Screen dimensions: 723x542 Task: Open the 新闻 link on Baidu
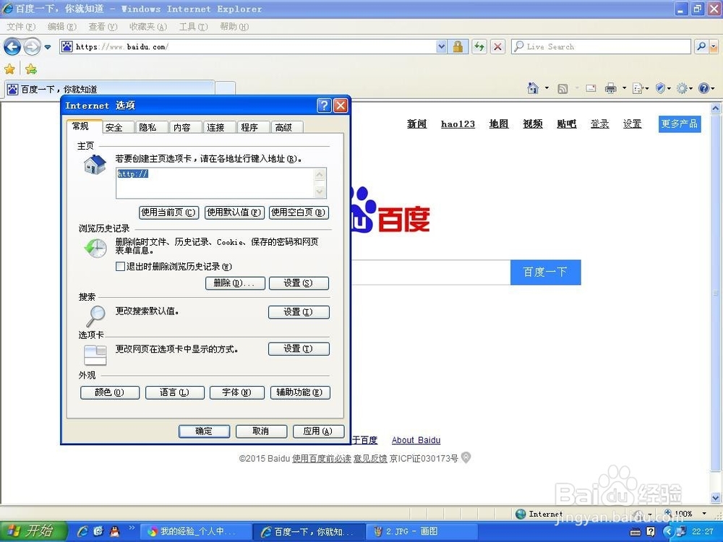[417, 124]
